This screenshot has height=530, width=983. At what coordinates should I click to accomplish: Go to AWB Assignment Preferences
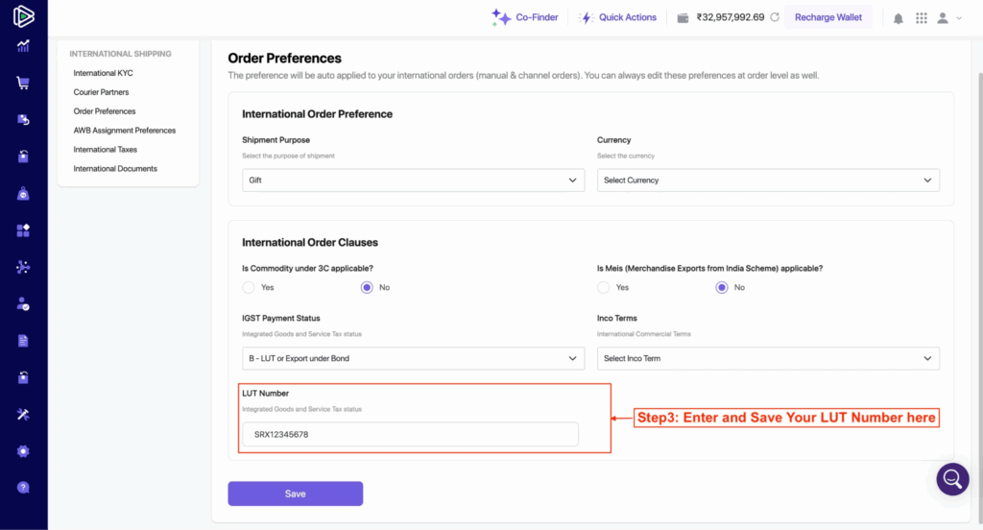point(124,131)
